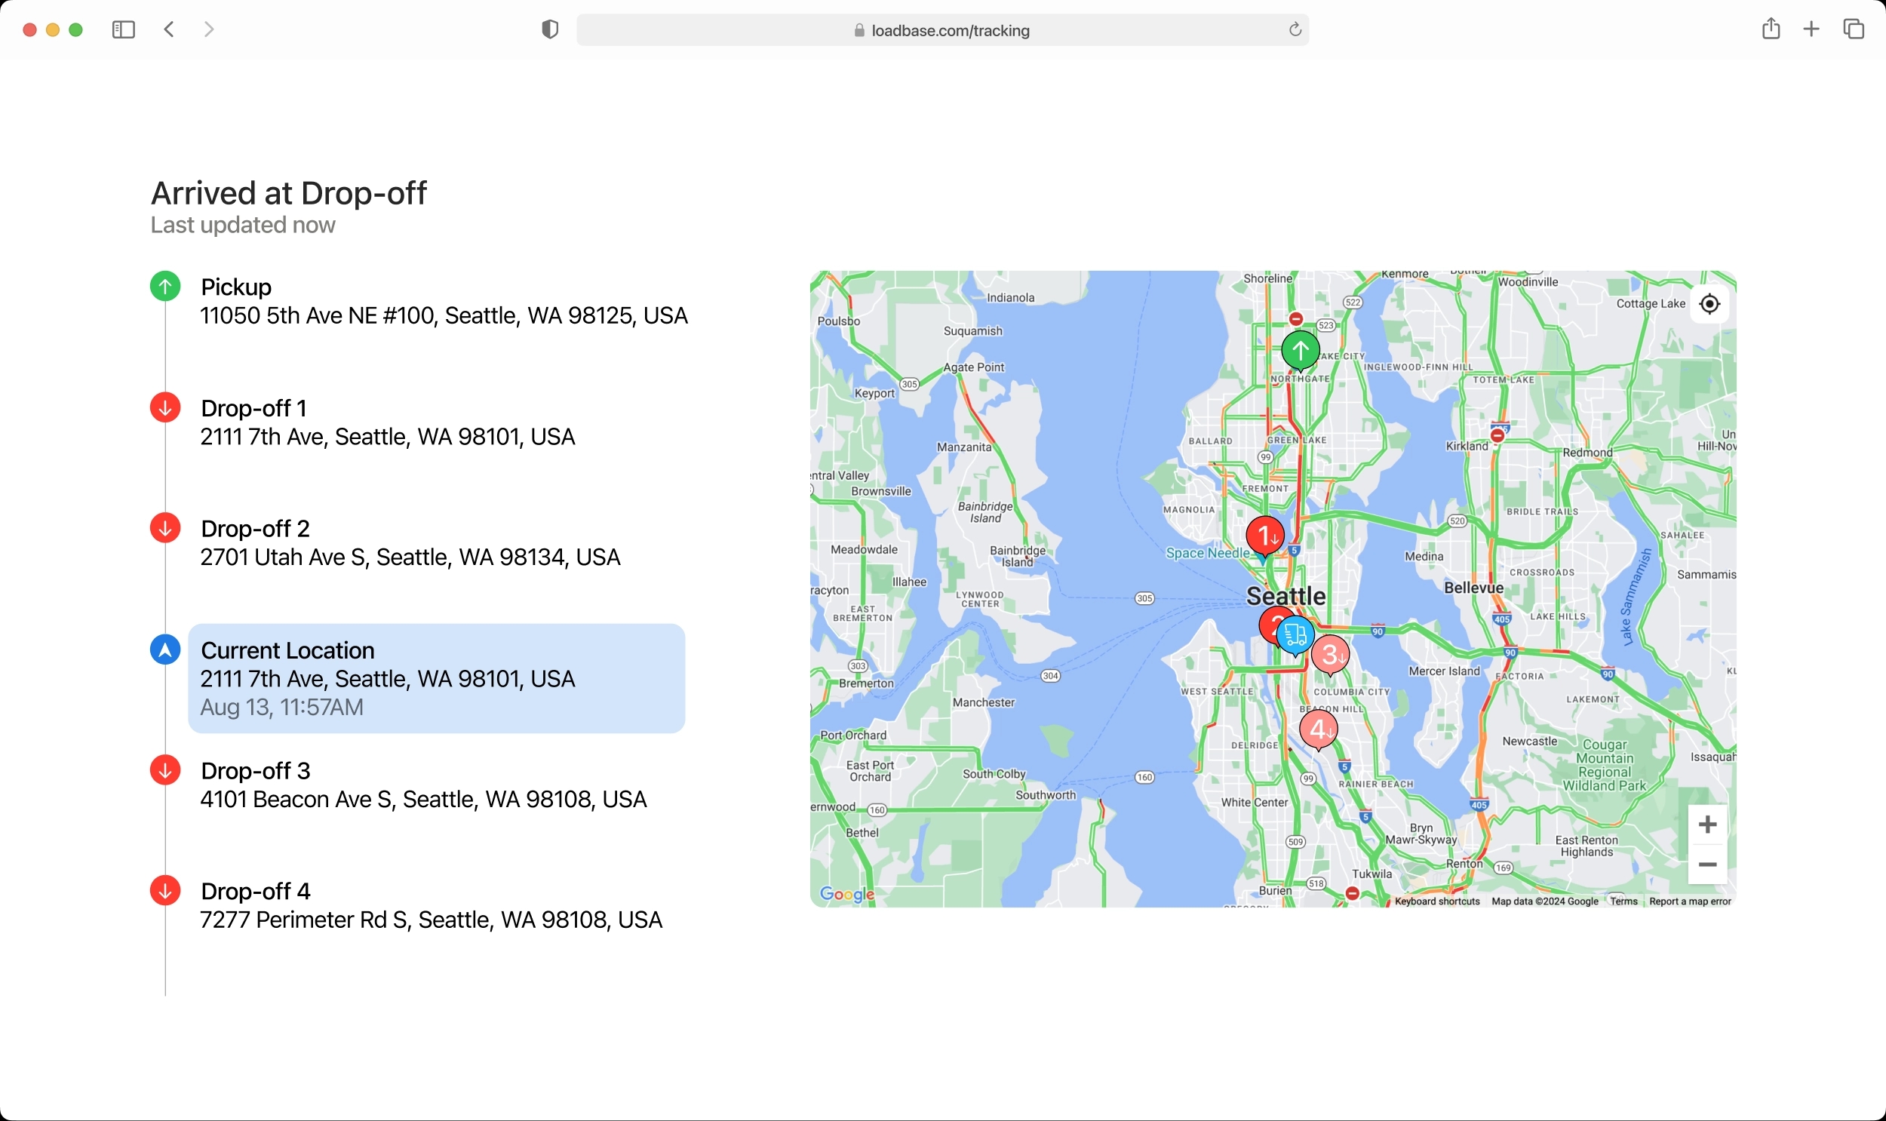Click the Drop-off 4 heading

click(255, 892)
